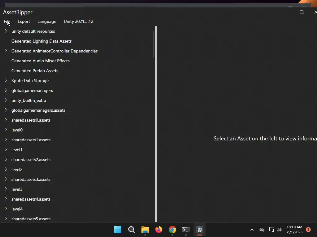Image resolution: width=317 pixels, height=237 pixels.
Task: Click the asset tree vertical scrollbar thumb
Action: tap(154, 44)
